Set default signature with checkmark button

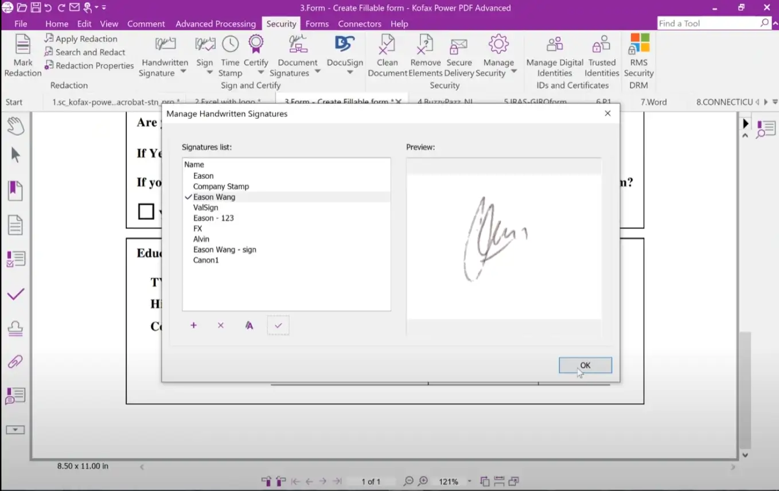[278, 325]
